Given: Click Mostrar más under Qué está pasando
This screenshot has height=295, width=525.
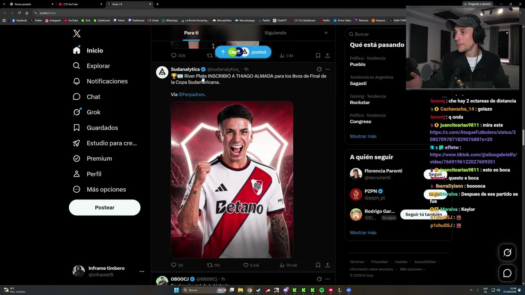Looking at the screenshot, I should point(363,136).
